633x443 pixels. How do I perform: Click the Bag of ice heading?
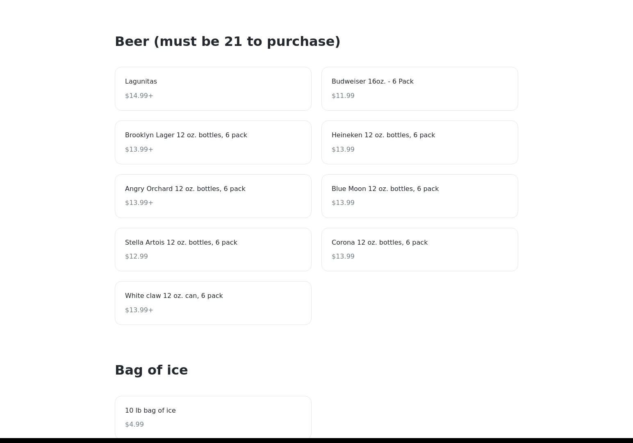151,370
